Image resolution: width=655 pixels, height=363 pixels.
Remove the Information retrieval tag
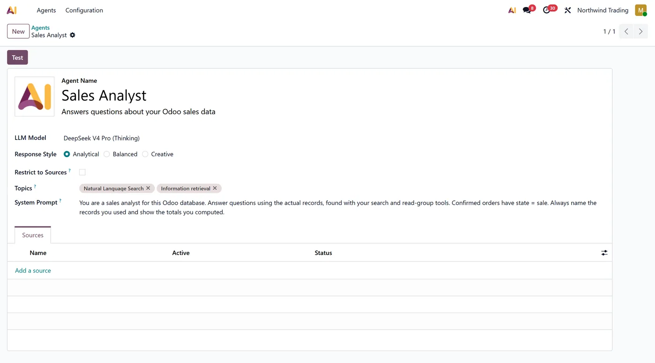pyautogui.click(x=215, y=188)
